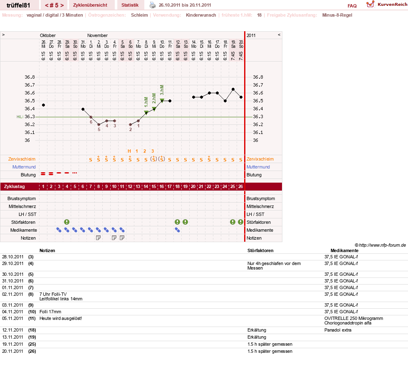This screenshot has width=408, height=384.
Task: Click 'Kinderwunsch' usage value
Action: click(201, 15)
